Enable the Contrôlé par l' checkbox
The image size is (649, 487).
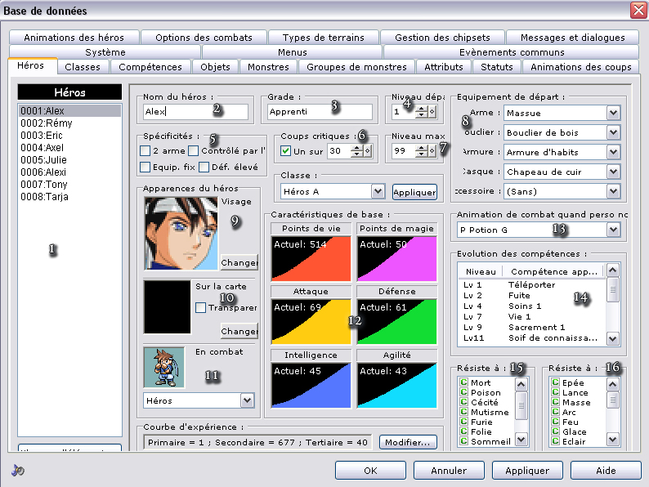coord(193,150)
